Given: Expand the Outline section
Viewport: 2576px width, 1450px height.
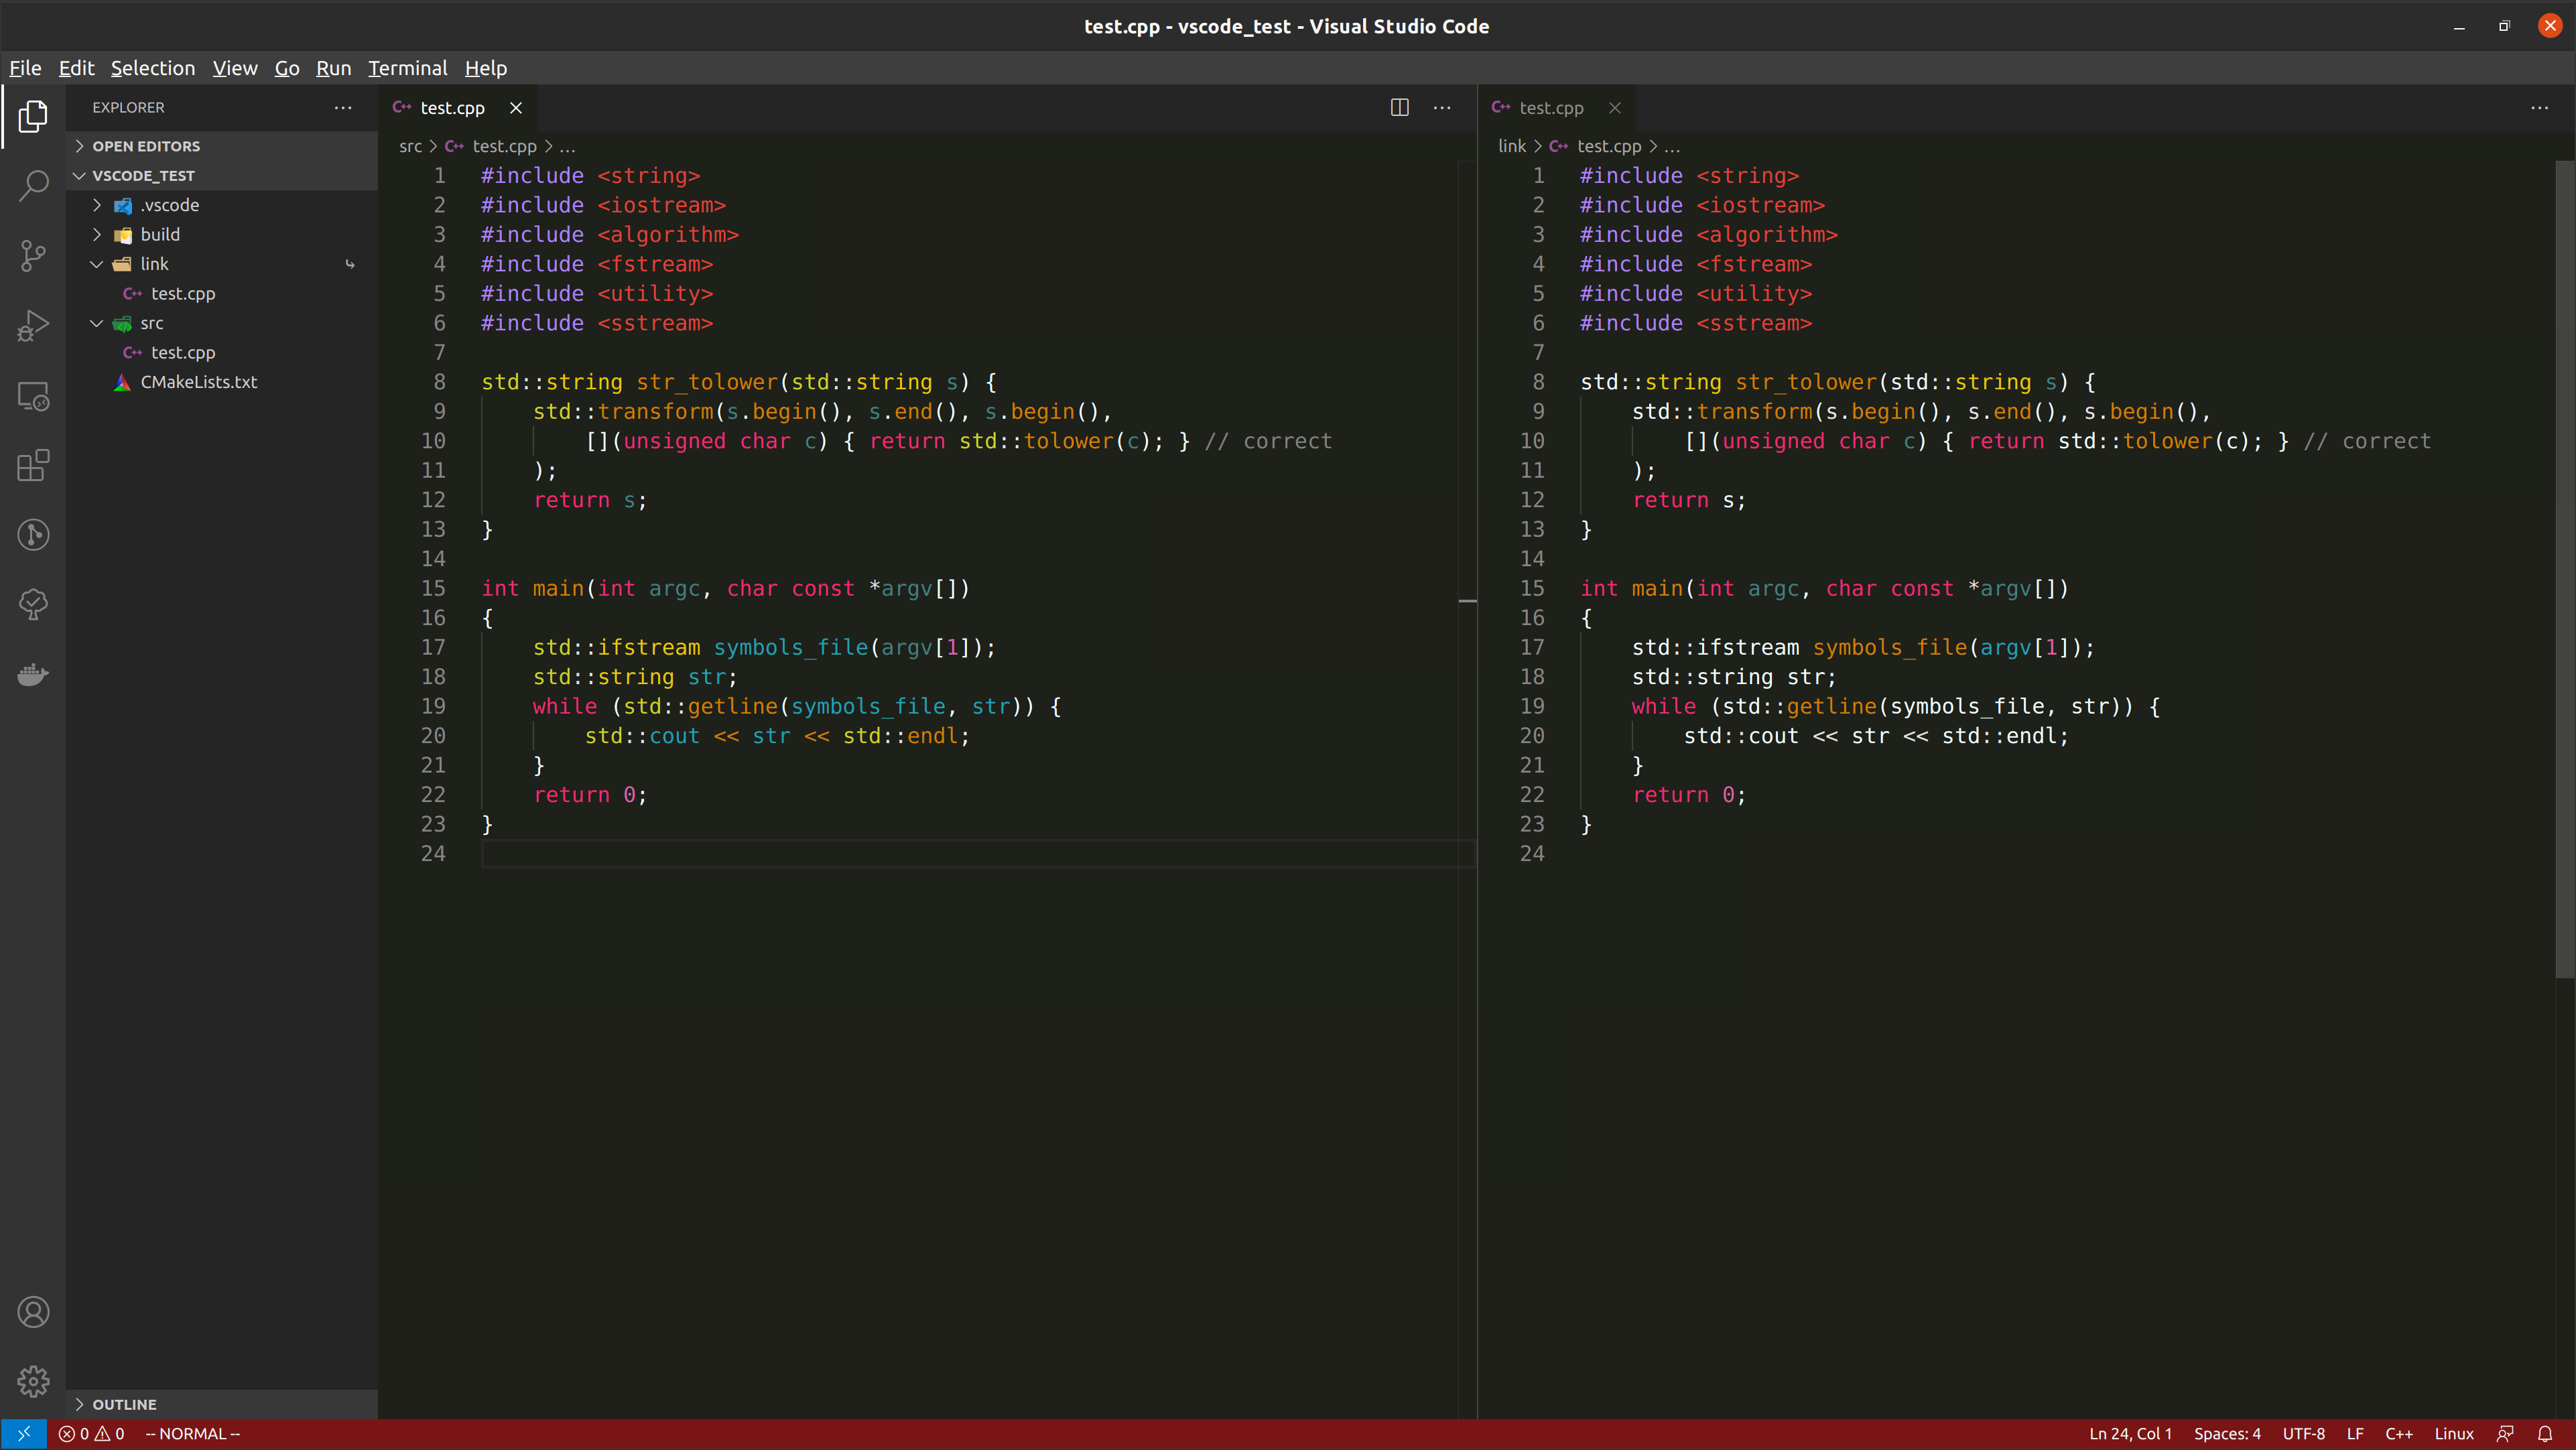Looking at the screenshot, I should click(222, 1404).
